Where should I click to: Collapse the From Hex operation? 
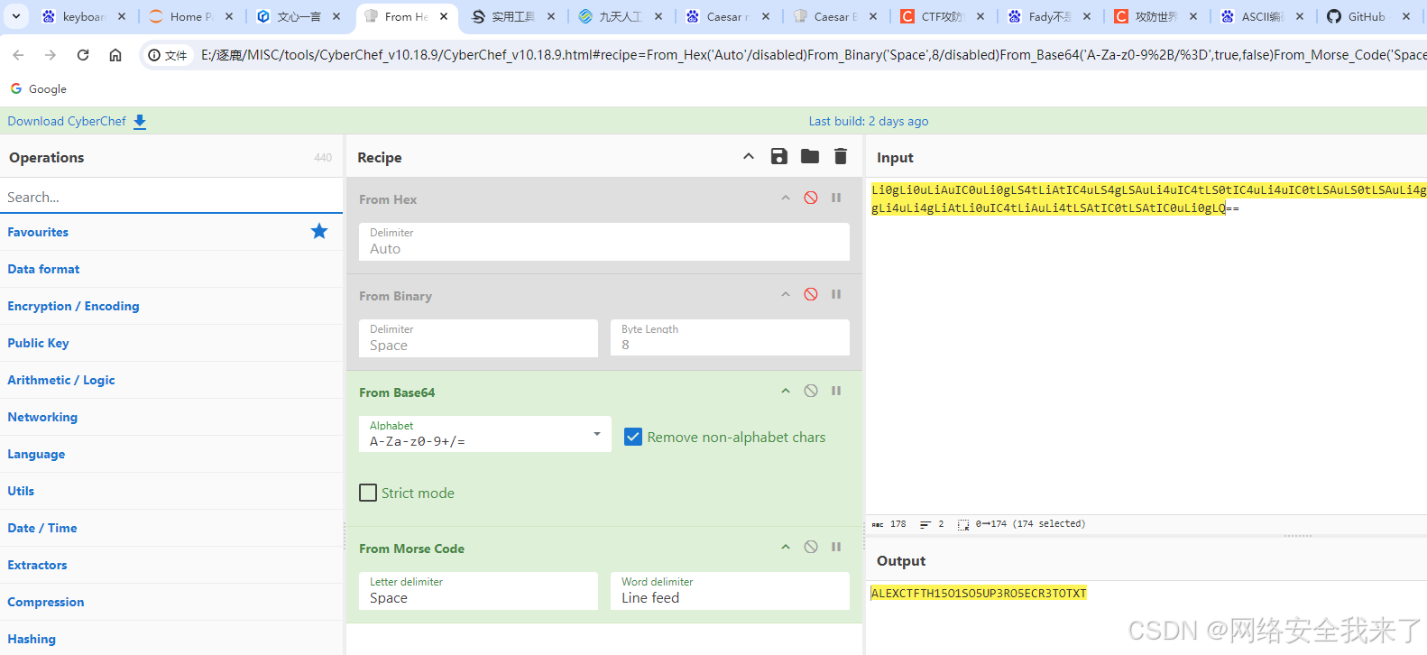[x=786, y=198]
